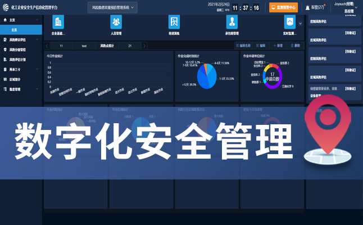Viewport: 363px width, 225px height.
Task: Open the 风险隐患双重预防管理系统 system dropdown
Action: coord(112,7)
